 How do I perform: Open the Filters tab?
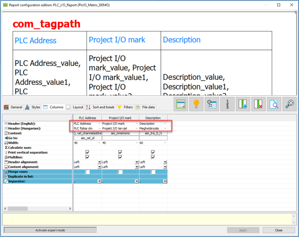click(x=125, y=107)
